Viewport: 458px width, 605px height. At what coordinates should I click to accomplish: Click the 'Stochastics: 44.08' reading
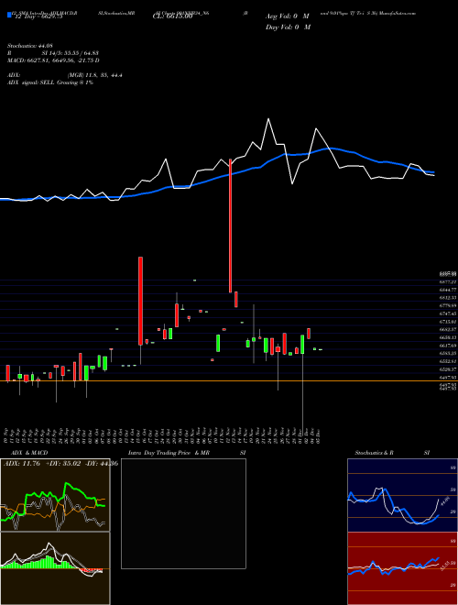29,46
